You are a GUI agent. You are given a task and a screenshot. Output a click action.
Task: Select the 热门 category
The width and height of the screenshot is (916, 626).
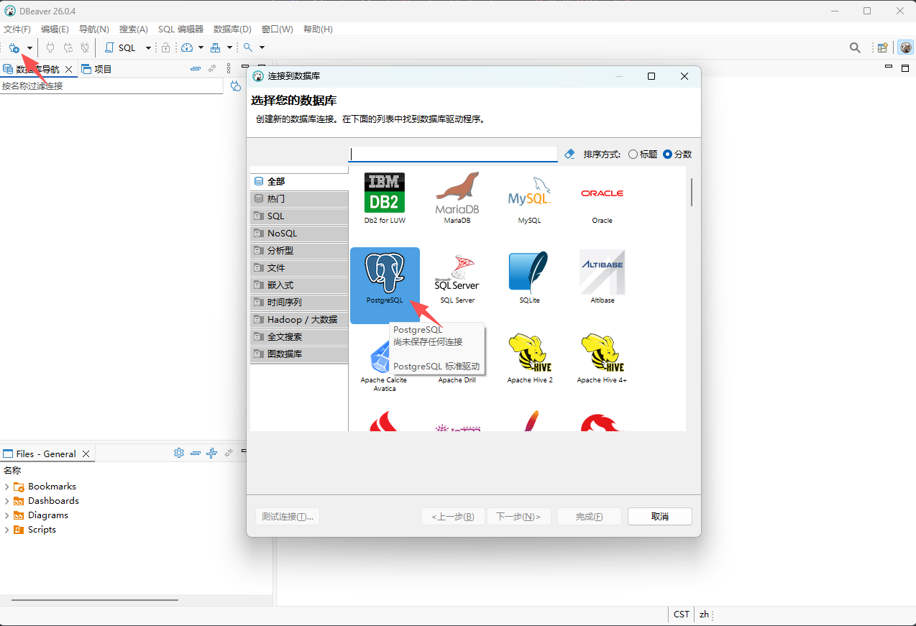pyautogui.click(x=299, y=198)
